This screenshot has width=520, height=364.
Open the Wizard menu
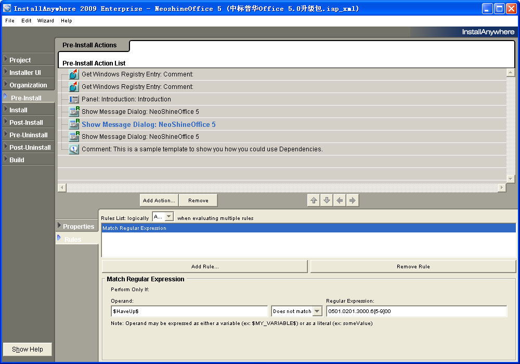pyautogui.click(x=45, y=21)
